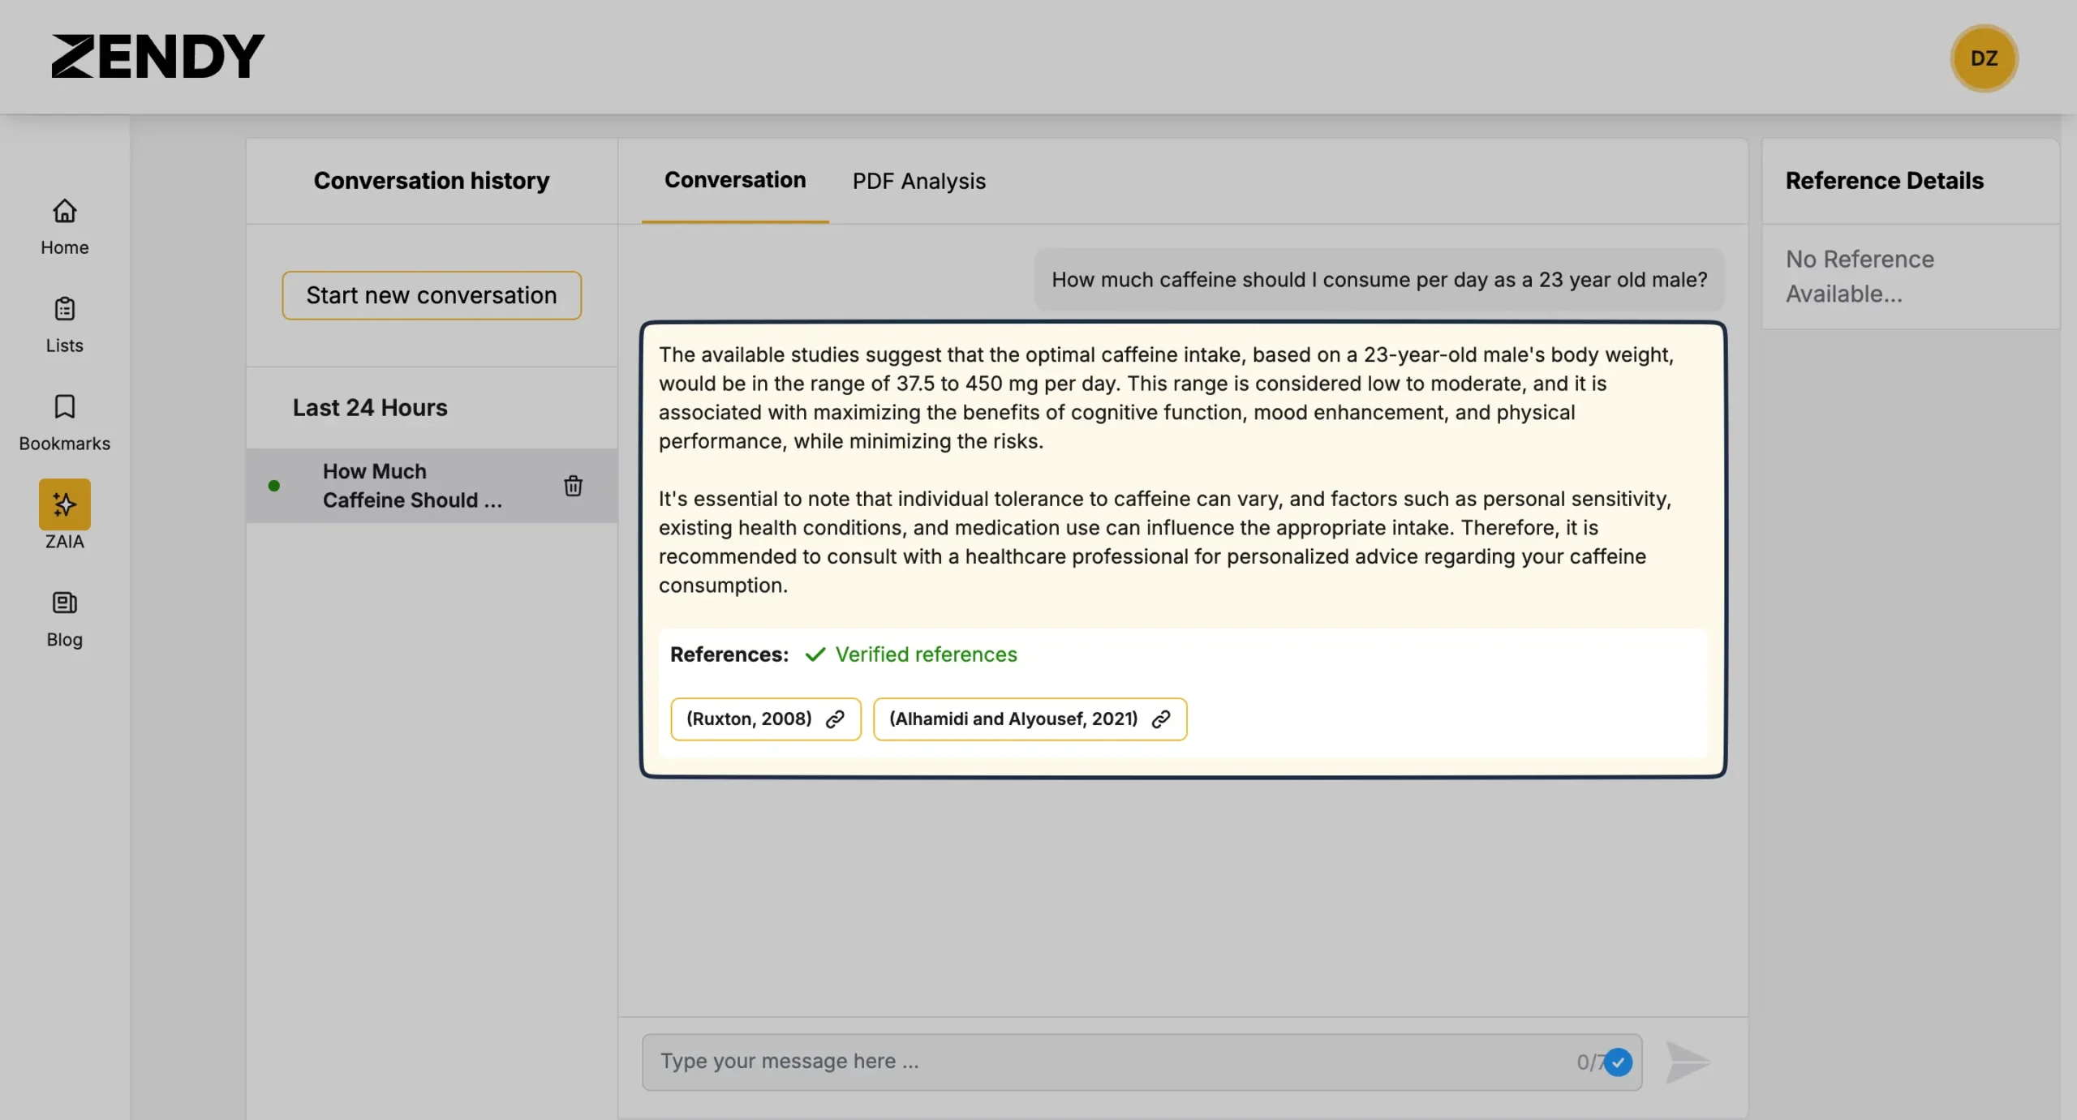Switch to the Conversation tab
The image size is (2077, 1120).
[735, 180]
